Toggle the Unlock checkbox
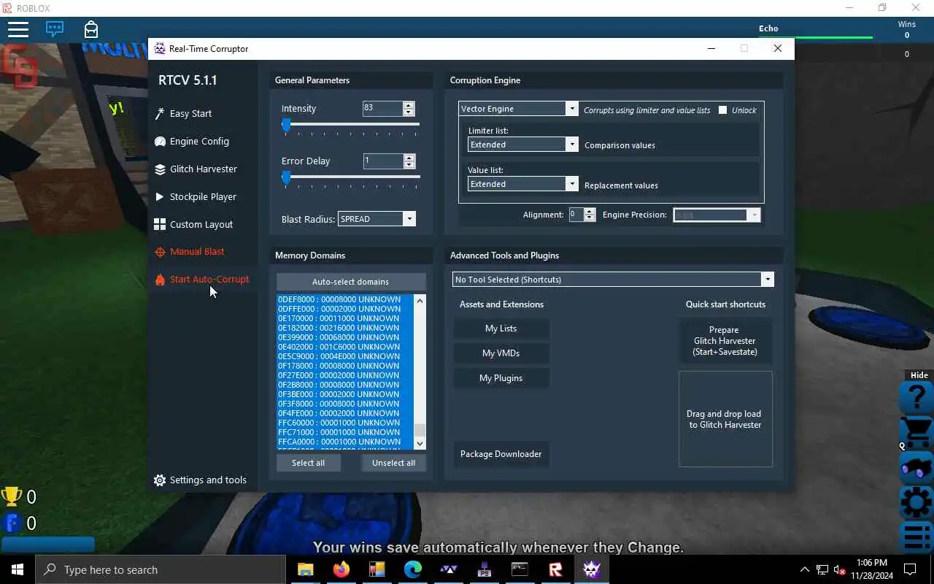The width and height of the screenshot is (934, 584). 722,110
